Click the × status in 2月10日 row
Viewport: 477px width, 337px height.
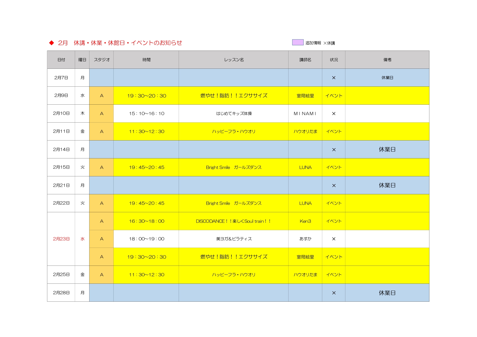tap(334, 114)
